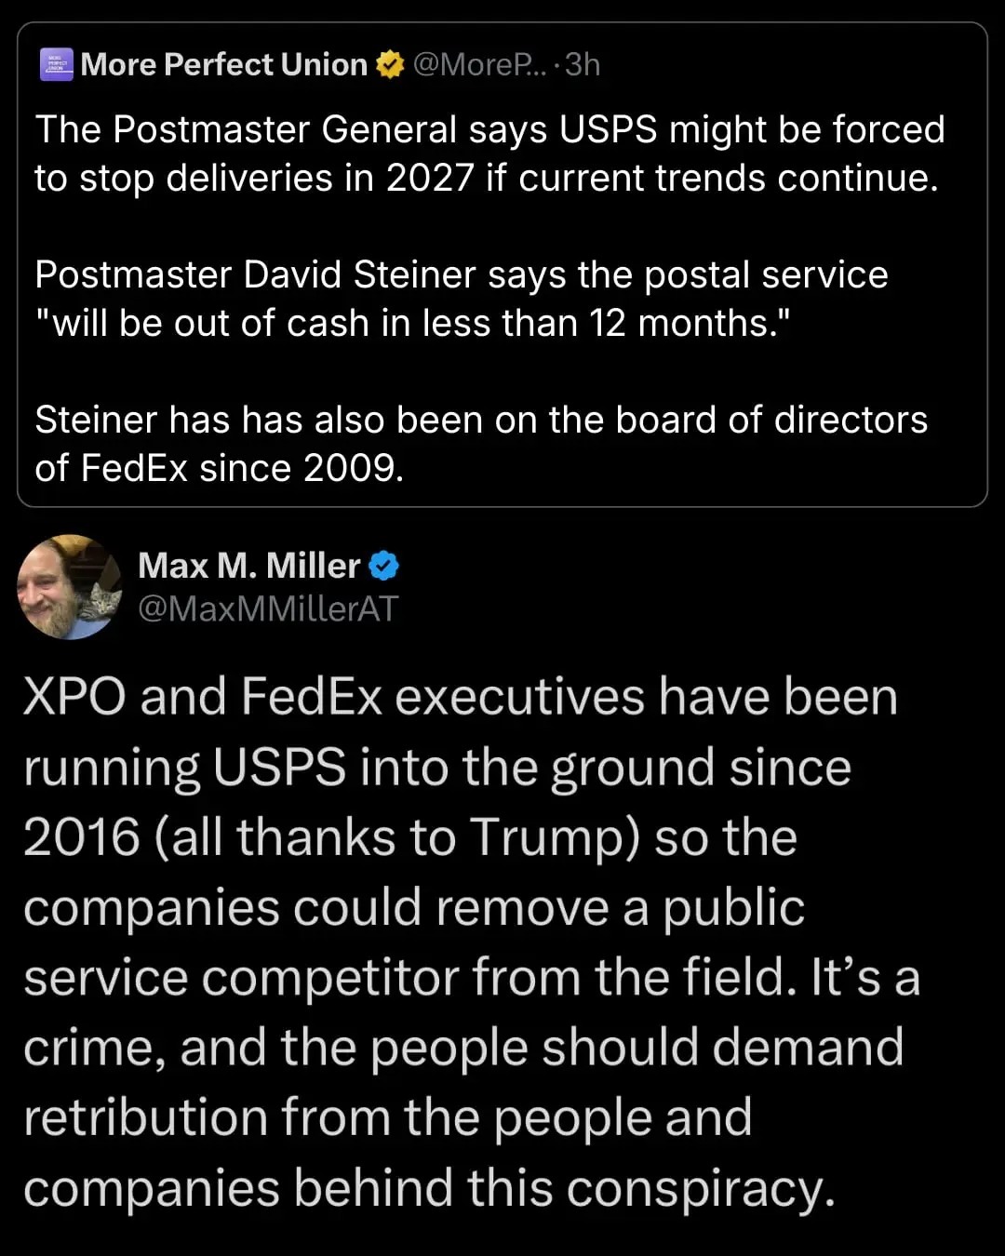Open Max M. Miller's profile picture
This screenshot has height=1256, width=1005.
(70, 587)
